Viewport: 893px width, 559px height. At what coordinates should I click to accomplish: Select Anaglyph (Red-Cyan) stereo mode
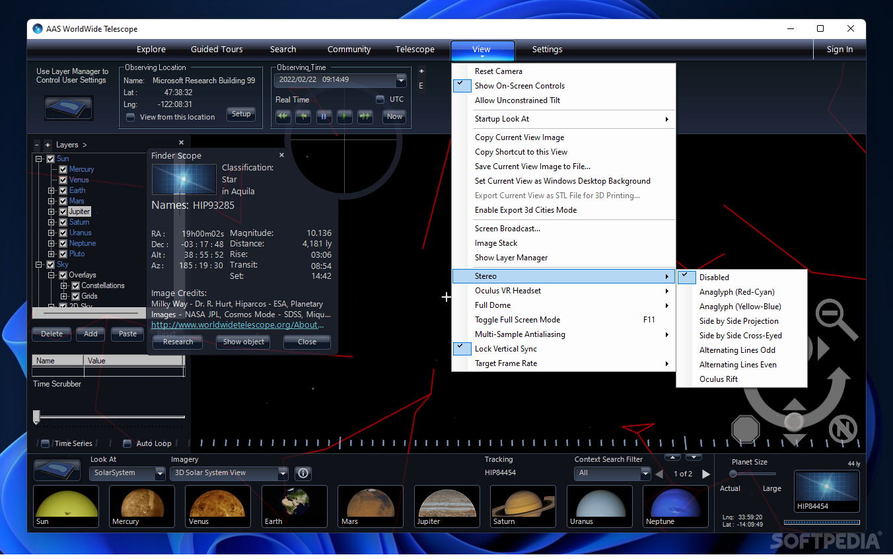coord(742,292)
